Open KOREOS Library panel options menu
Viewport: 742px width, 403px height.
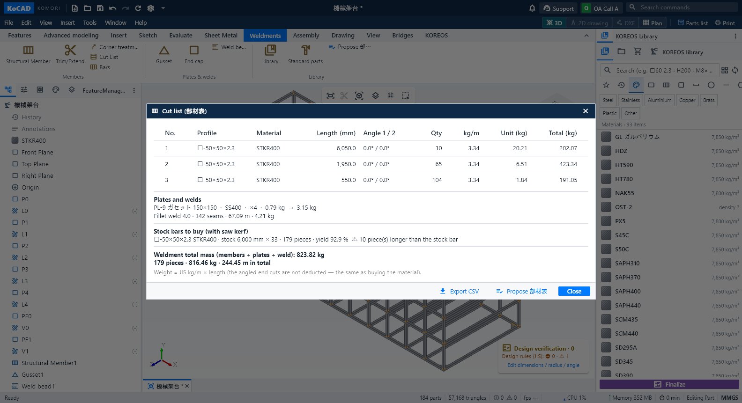(x=735, y=36)
